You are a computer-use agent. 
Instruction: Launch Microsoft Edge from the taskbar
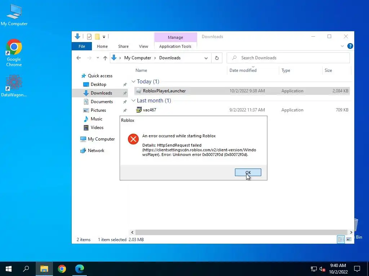(80, 269)
